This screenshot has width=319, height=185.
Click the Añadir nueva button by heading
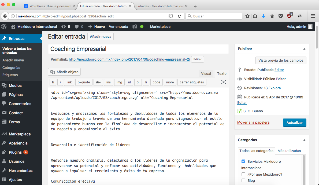pyautogui.click(x=101, y=37)
